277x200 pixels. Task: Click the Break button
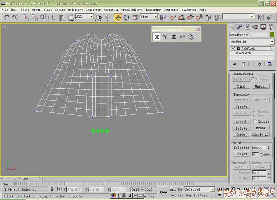click(x=260, y=128)
